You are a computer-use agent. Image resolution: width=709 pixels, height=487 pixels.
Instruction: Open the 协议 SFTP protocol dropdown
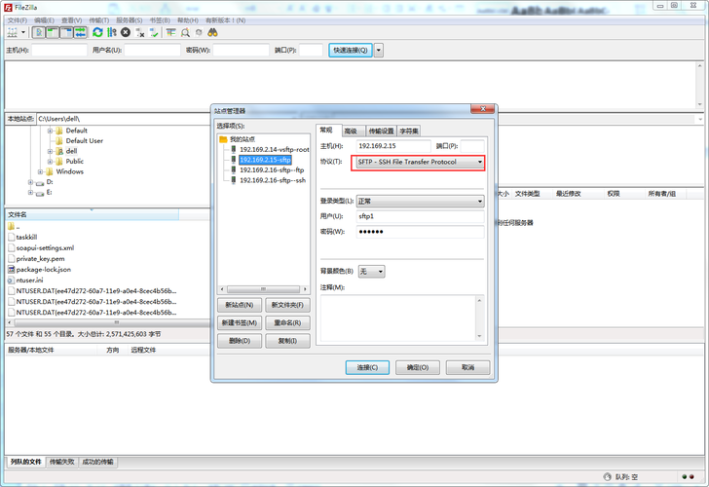(420, 162)
